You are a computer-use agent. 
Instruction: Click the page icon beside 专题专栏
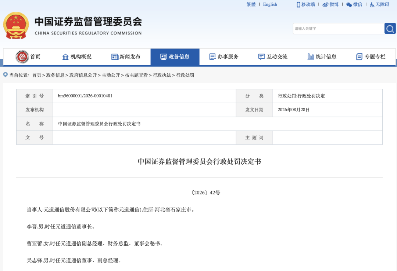click(359, 57)
